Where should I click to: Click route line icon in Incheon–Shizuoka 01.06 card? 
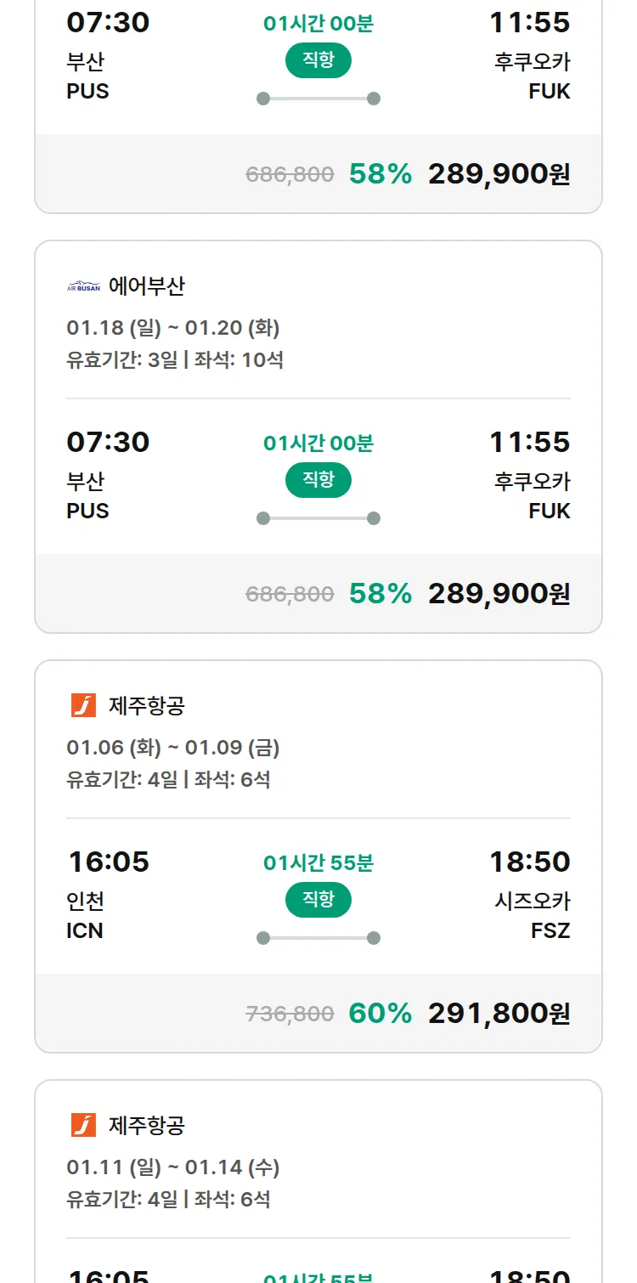318,938
